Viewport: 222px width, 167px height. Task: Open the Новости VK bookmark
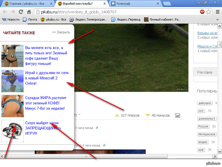(x=11, y=19)
